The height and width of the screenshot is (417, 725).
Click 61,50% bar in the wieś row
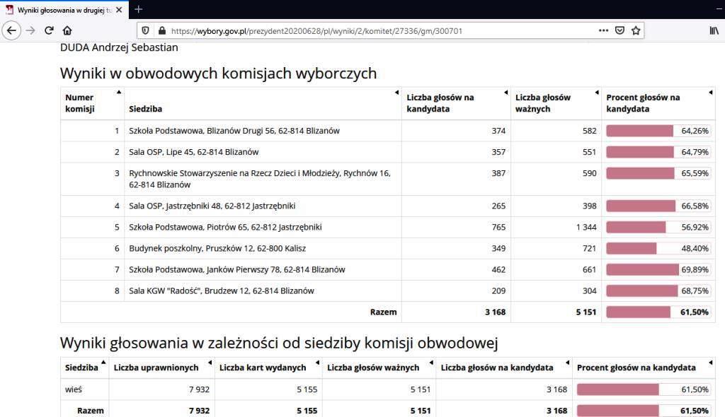click(x=643, y=389)
